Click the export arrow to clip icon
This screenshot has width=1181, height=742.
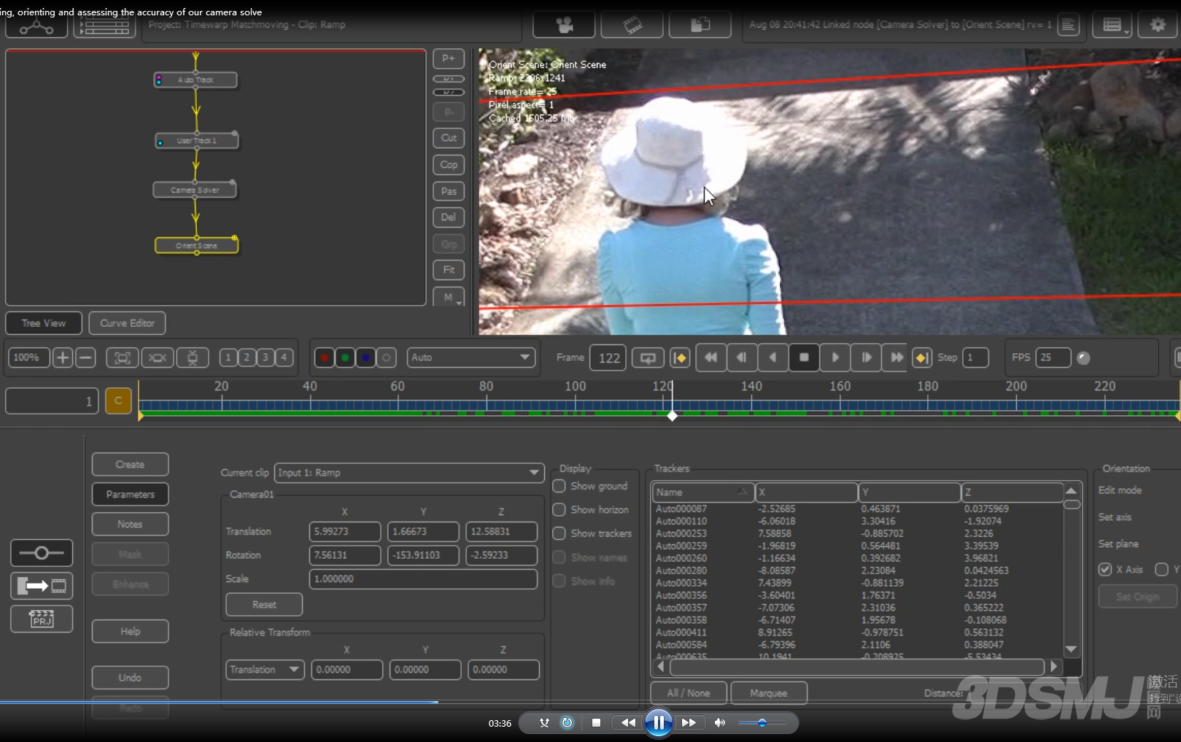tap(42, 586)
